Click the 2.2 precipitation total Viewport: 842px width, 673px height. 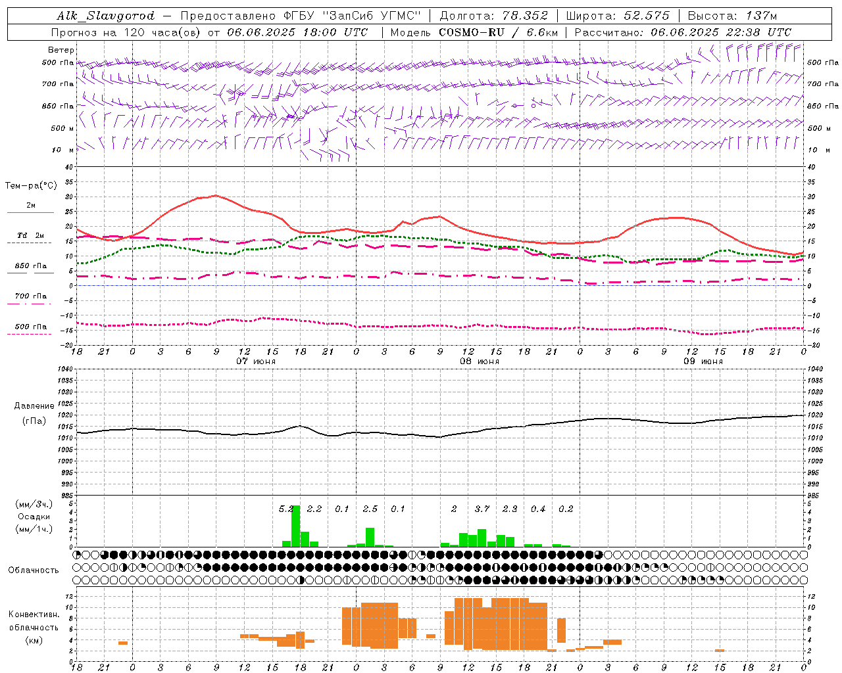[x=314, y=509]
